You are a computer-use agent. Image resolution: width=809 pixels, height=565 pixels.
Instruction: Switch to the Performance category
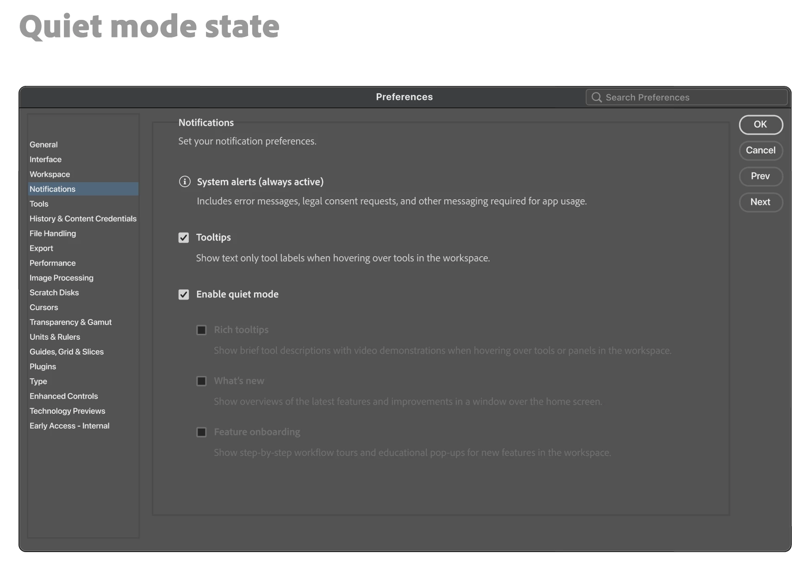[x=52, y=263]
